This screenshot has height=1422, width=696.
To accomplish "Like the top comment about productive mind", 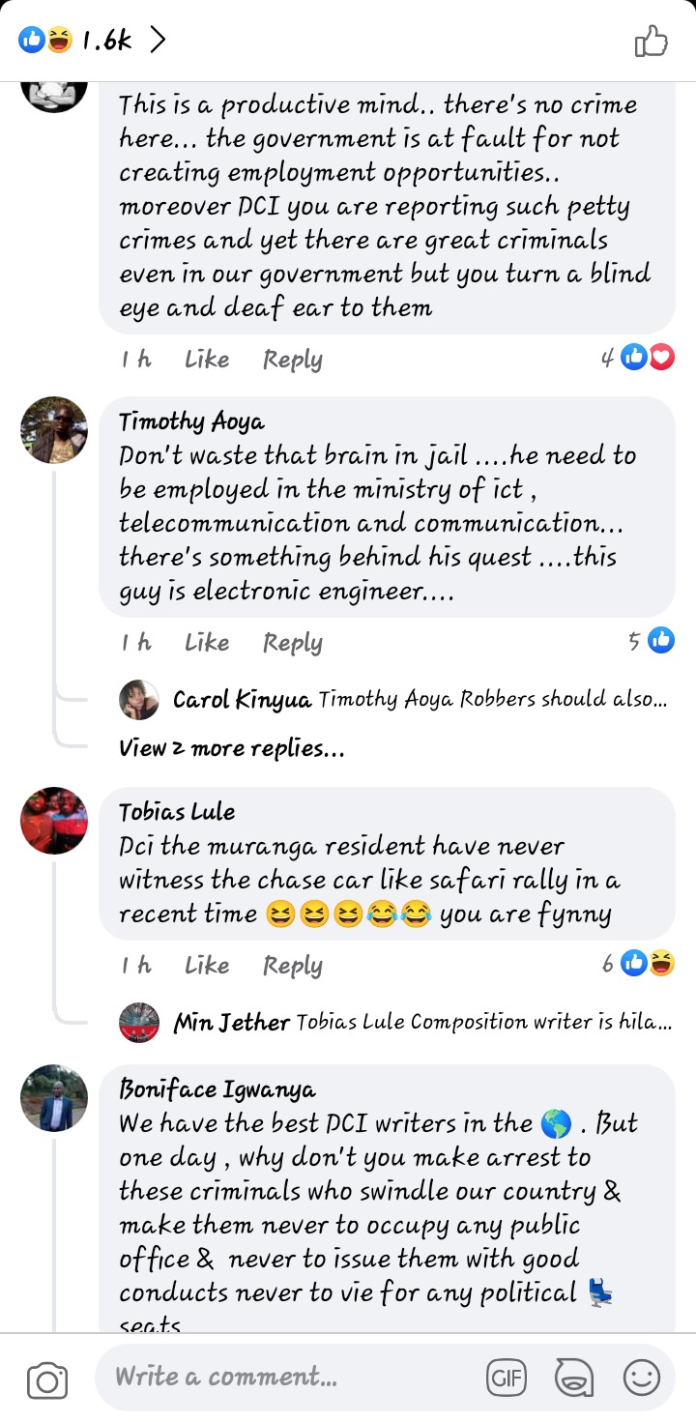I will 207,360.
